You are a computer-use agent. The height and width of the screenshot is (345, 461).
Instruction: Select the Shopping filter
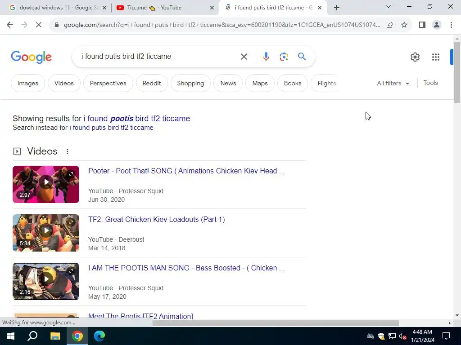(190, 83)
